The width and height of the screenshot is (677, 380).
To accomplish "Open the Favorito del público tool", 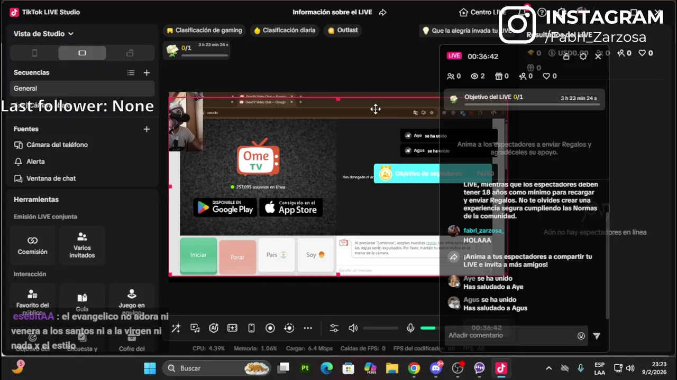I will click(x=32, y=299).
